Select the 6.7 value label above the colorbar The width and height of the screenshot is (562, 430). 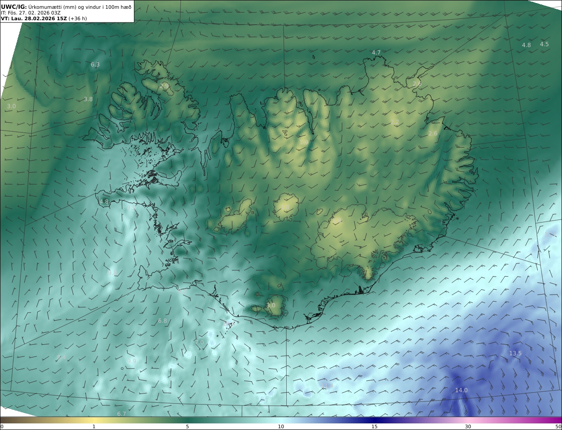(122, 414)
